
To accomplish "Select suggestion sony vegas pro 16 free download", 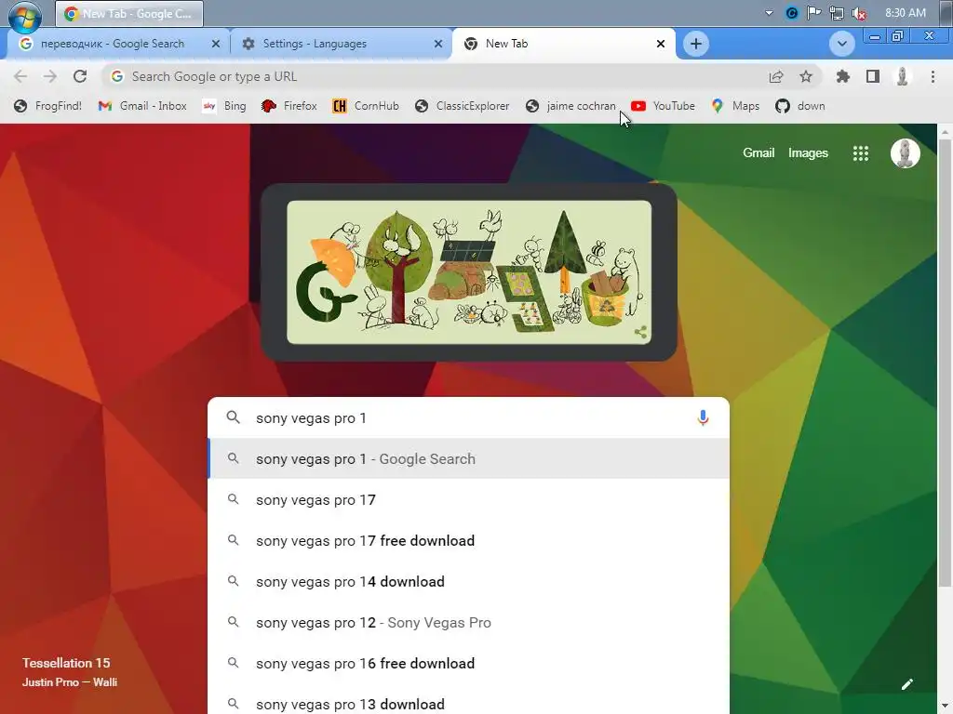I will [468, 663].
